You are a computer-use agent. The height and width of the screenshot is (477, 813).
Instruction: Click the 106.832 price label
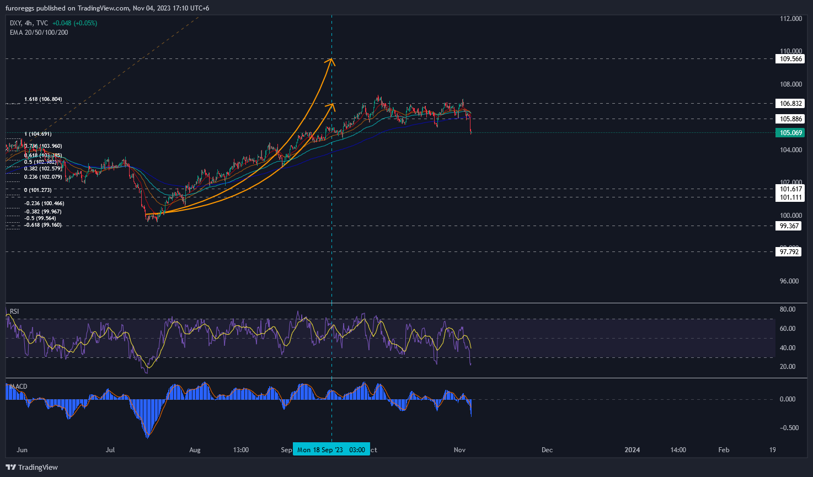point(791,103)
